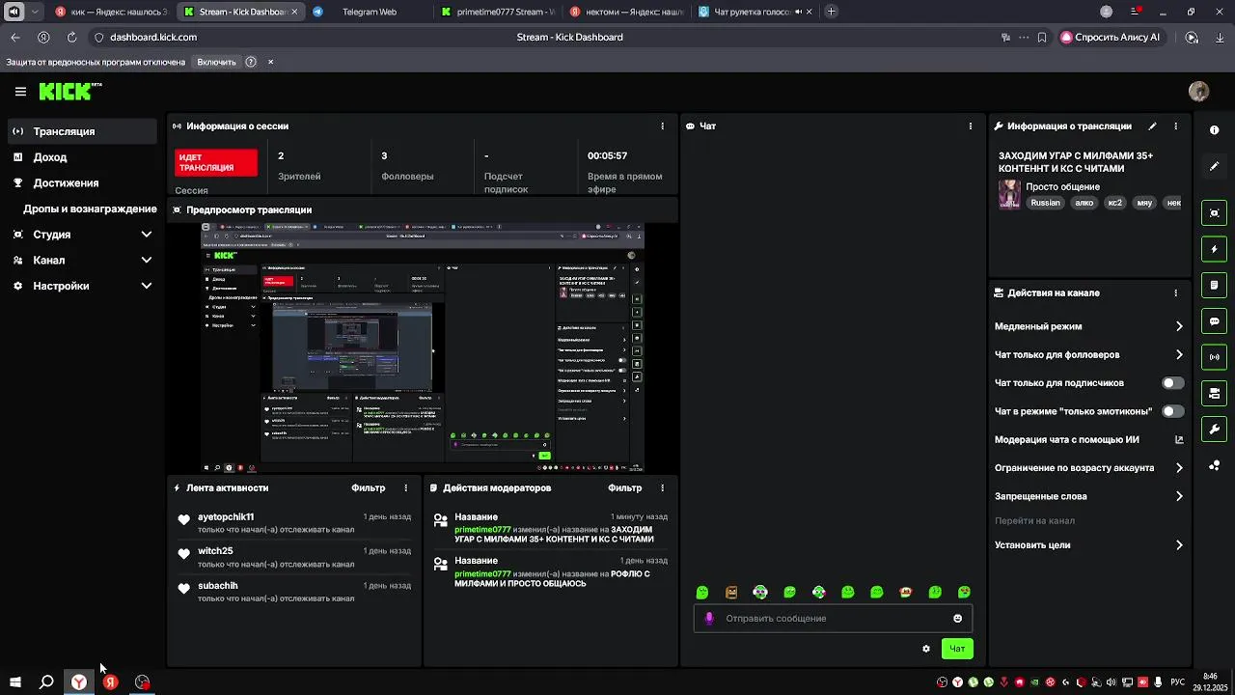Switch to Чат рулетка browser tab

pyautogui.click(x=754, y=12)
